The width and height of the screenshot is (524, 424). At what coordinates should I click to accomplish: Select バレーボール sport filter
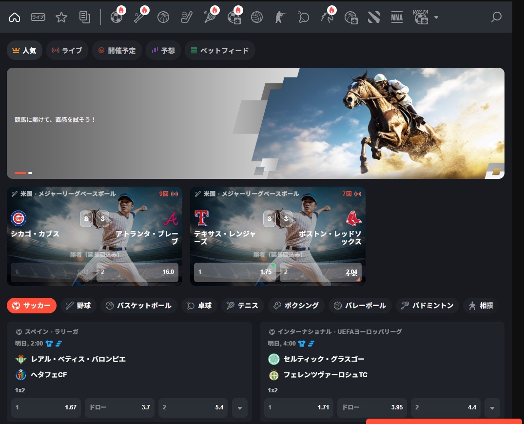(360, 306)
